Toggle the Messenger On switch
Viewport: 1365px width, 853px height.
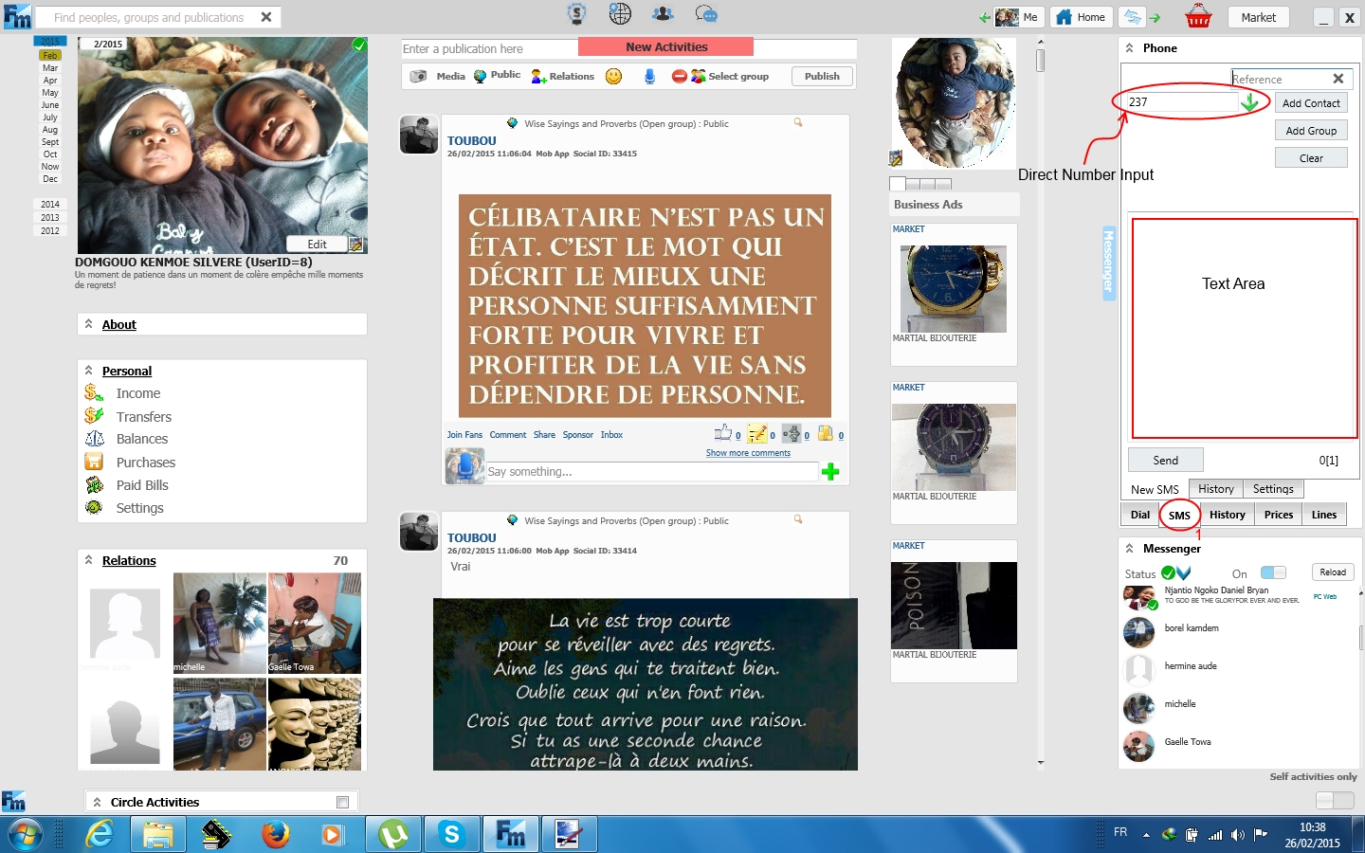coord(1273,572)
